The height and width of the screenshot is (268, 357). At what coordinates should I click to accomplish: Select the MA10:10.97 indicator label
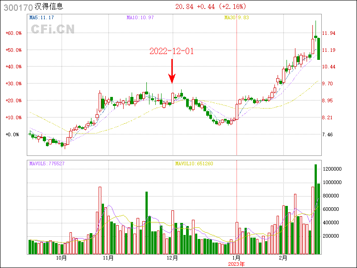click(x=140, y=17)
